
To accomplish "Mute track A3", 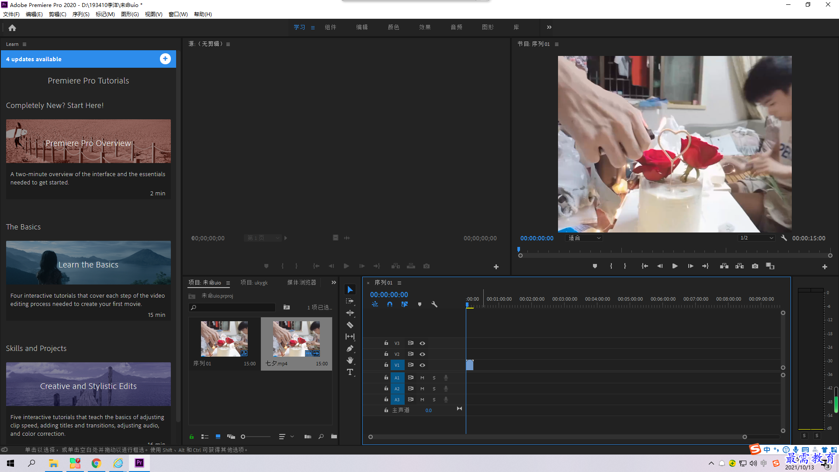I will tap(422, 399).
